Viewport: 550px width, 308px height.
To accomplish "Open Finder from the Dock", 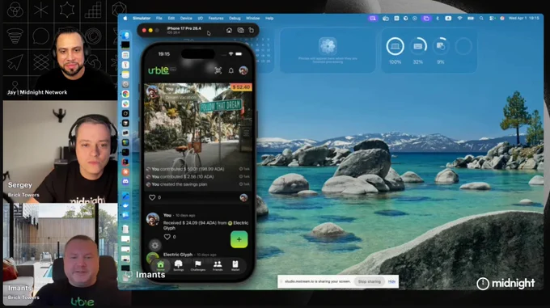I will tap(125, 35).
